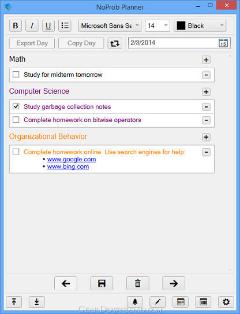Check 'Complete homework on bitwise operators' box
Screen dimensions: 240x314
pos(16,120)
